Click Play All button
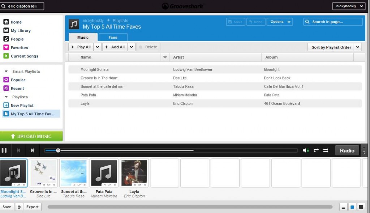Image resolution: width=370 pixels, height=213 pixels. [x=81, y=47]
